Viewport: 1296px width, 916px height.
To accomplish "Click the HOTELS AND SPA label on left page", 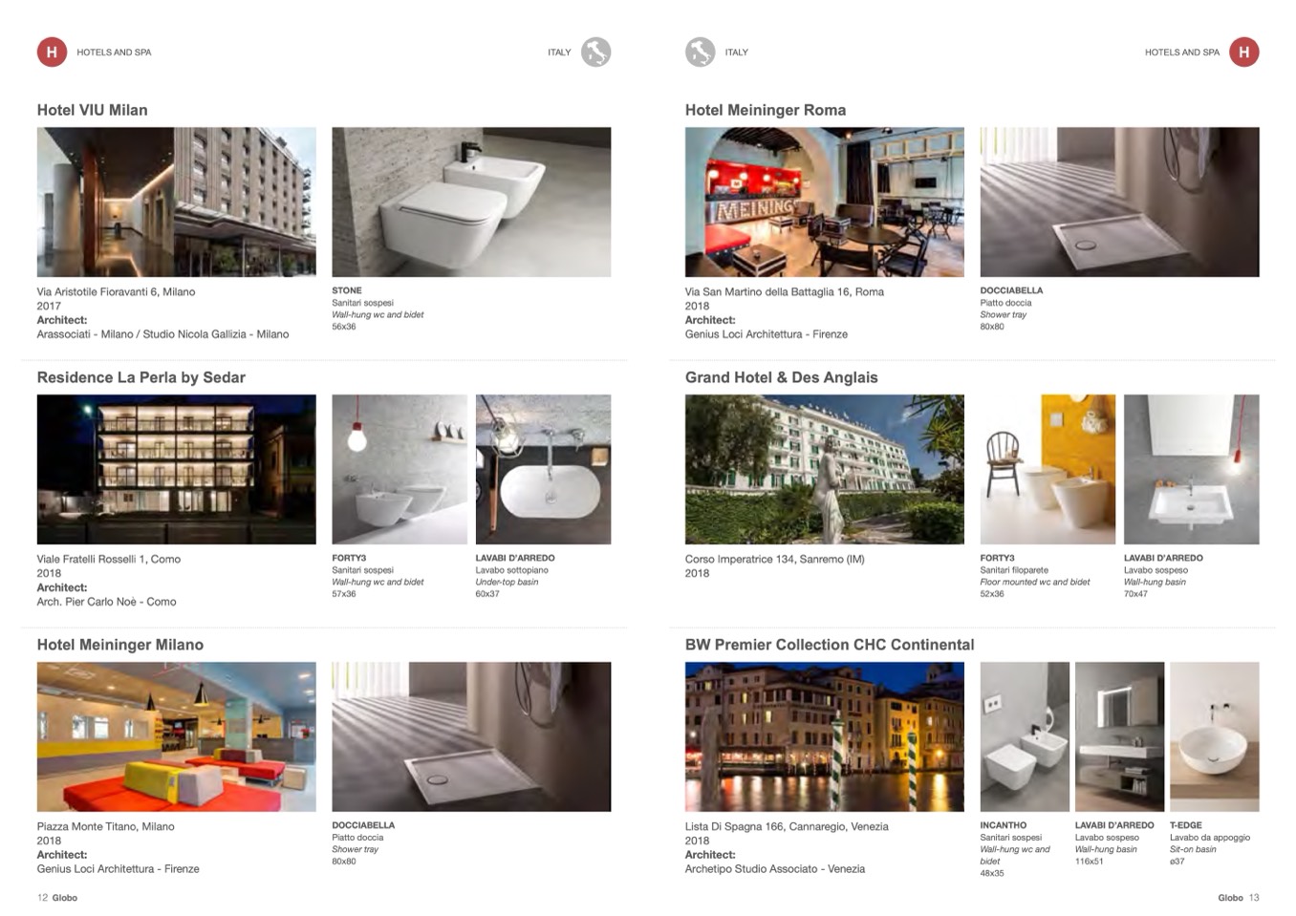I will tap(114, 53).
